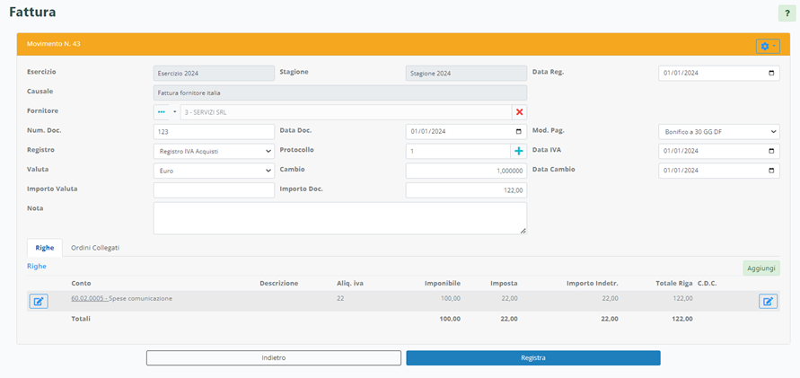The image size is (800, 378).
Task: Click the plus icon next to Protocollo
Action: point(518,151)
